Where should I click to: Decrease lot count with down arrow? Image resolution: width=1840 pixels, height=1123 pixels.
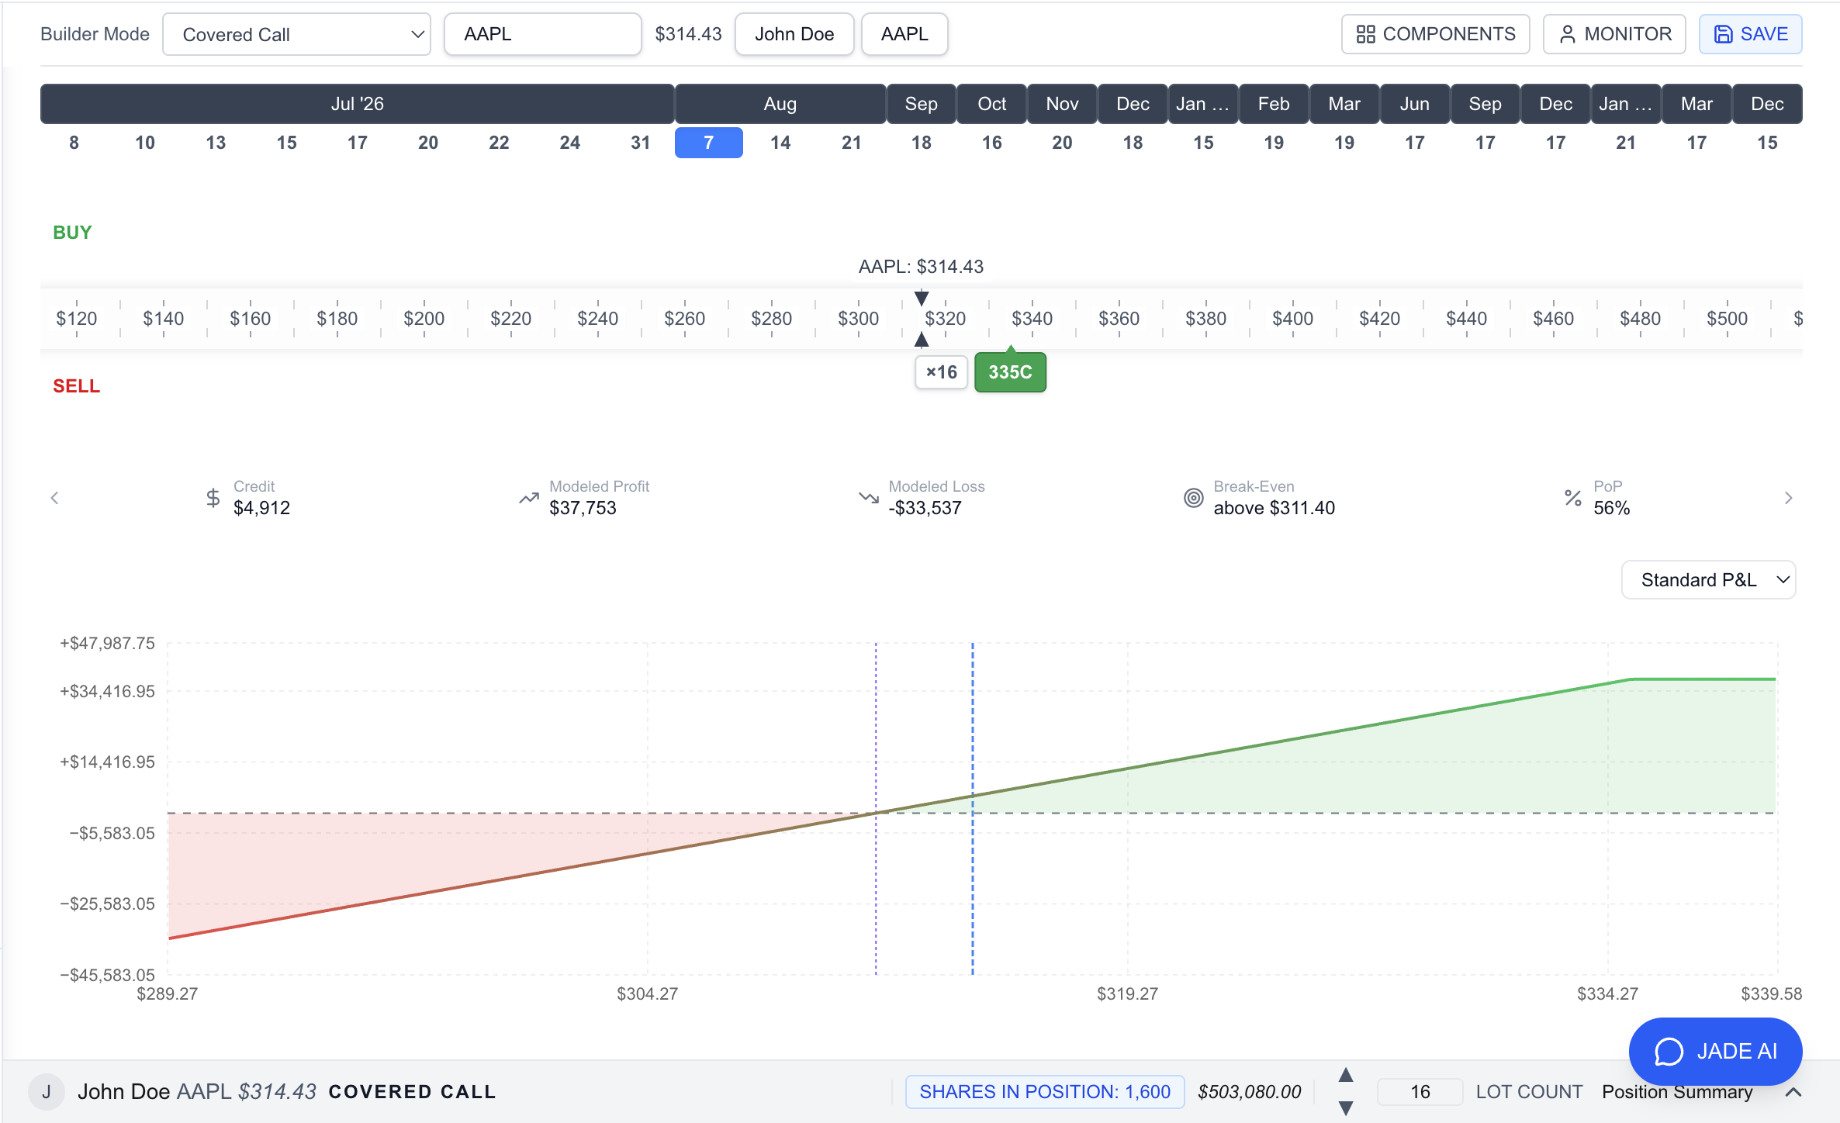pyautogui.click(x=1346, y=1108)
